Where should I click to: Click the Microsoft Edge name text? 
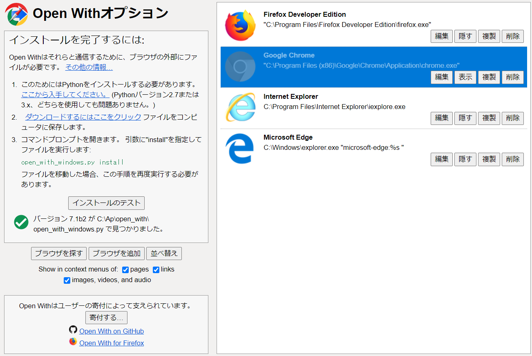pyautogui.click(x=288, y=138)
